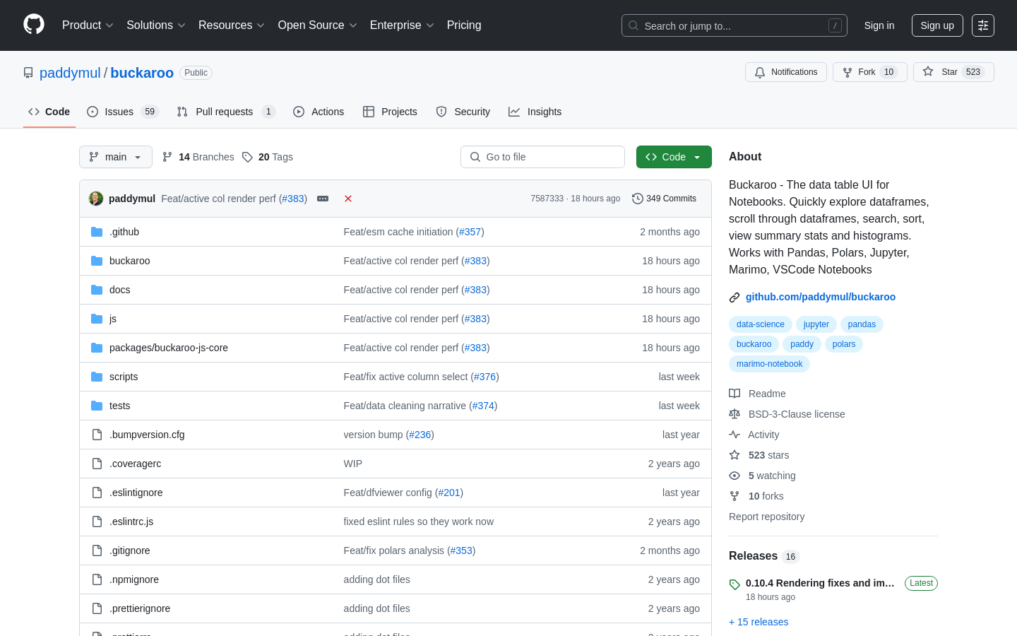
Task: Switch to the Insights tab
Action: click(x=535, y=112)
